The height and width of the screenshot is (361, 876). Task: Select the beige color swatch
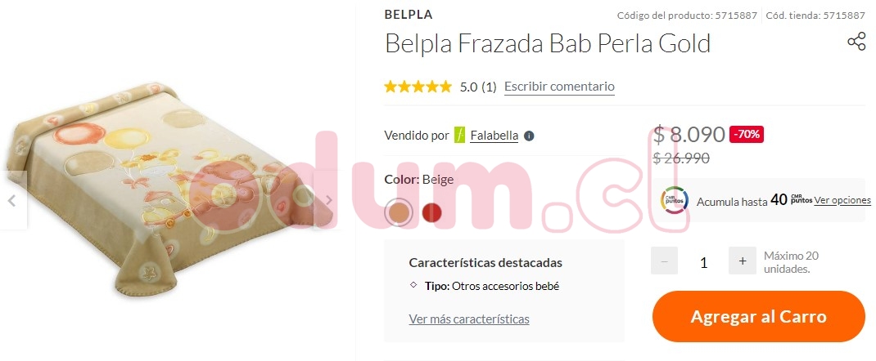tap(399, 212)
